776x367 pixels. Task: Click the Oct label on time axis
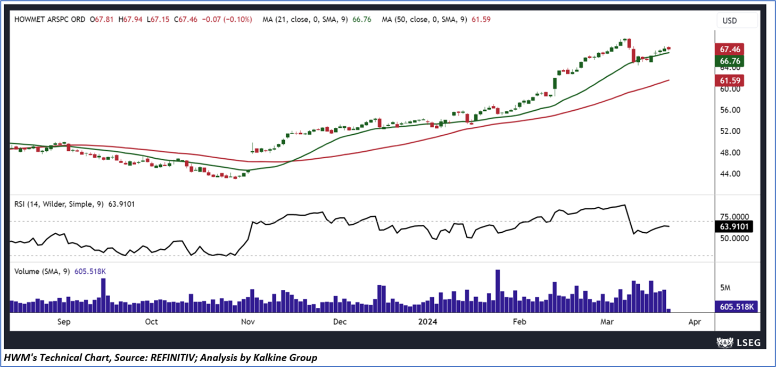[x=152, y=322]
